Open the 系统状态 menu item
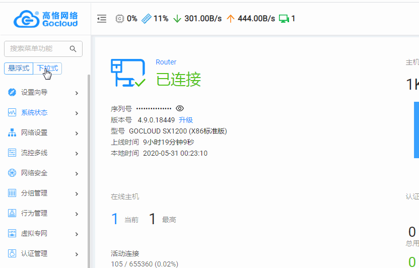The width and height of the screenshot is (419, 268). point(34,113)
